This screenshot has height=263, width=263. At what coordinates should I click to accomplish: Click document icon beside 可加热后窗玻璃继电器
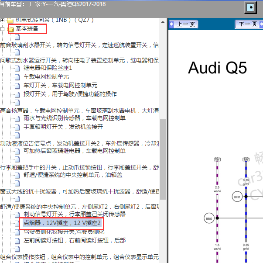tap(17, 151)
